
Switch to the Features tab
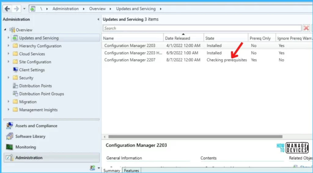(x=131, y=171)
